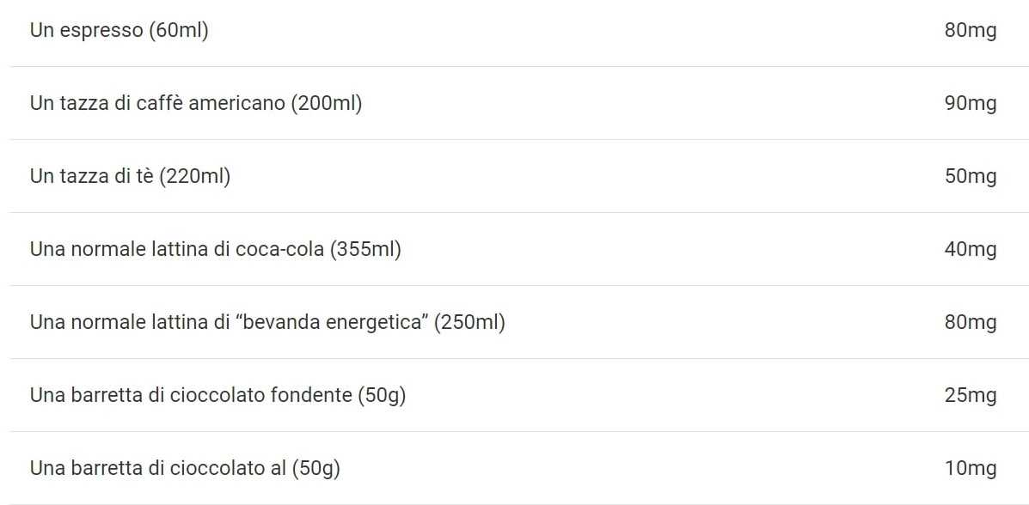The image size is (1029, 505).
Task: Select the 80mg value for bevanda energetica
Action: 970,323
